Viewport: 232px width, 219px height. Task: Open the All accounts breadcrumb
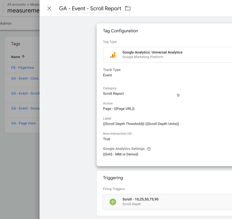tap(16, 4)
